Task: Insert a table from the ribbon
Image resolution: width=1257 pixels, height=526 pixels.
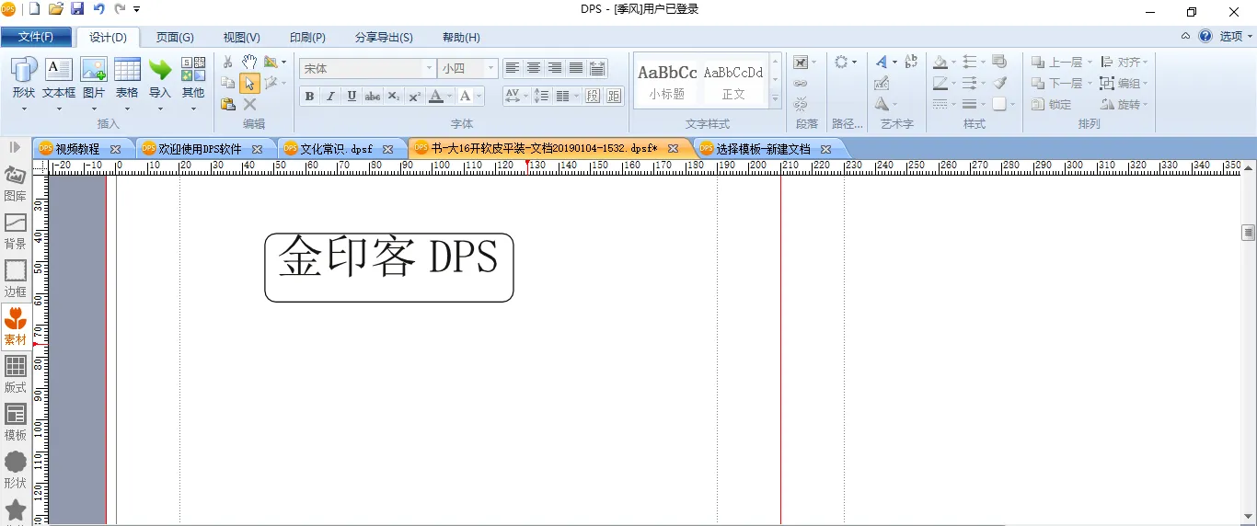Action: 127,77
